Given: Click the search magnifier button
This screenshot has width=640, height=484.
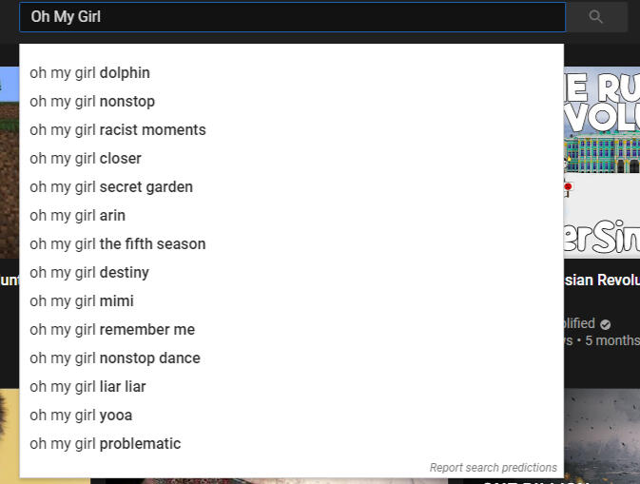Looking at the screenshot, I should (x=596, y=17).
